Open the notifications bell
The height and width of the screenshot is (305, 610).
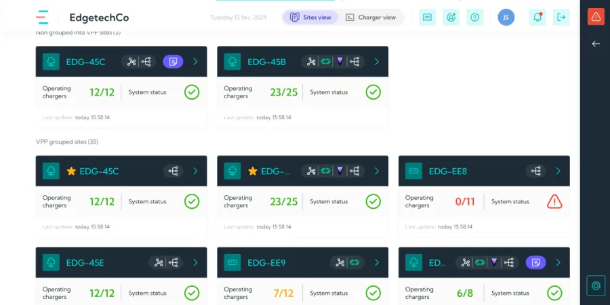[x=537, y=17]
